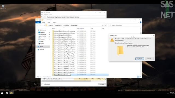
Task: Open the Recycle Bin desktop icon
Action: [3, 7]
